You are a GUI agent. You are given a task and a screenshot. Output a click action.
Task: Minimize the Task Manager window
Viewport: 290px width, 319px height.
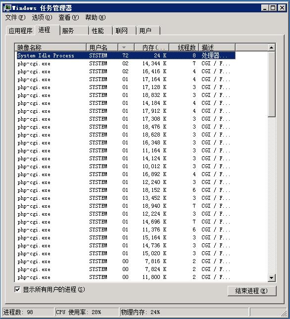click(x=265, y=8)
